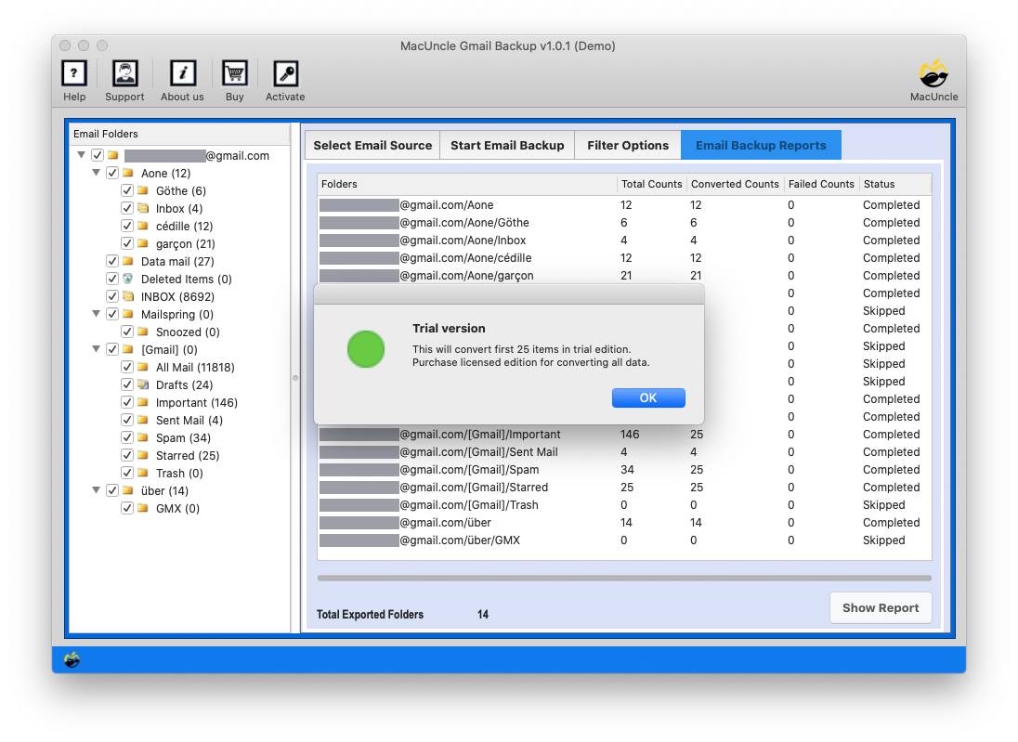Click the Deleted Items folder icon
This screenshot has height=742, width=1018.
click(x=125, y=279)
